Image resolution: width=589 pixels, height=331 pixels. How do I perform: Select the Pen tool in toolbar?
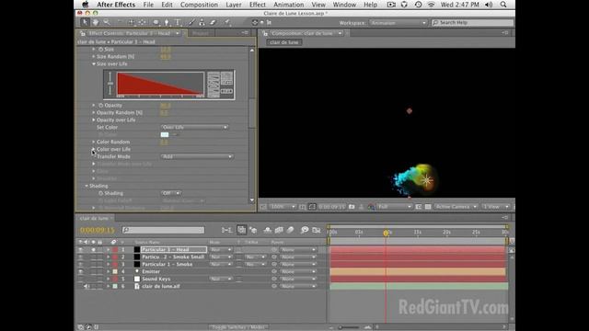tap(167, 22)
